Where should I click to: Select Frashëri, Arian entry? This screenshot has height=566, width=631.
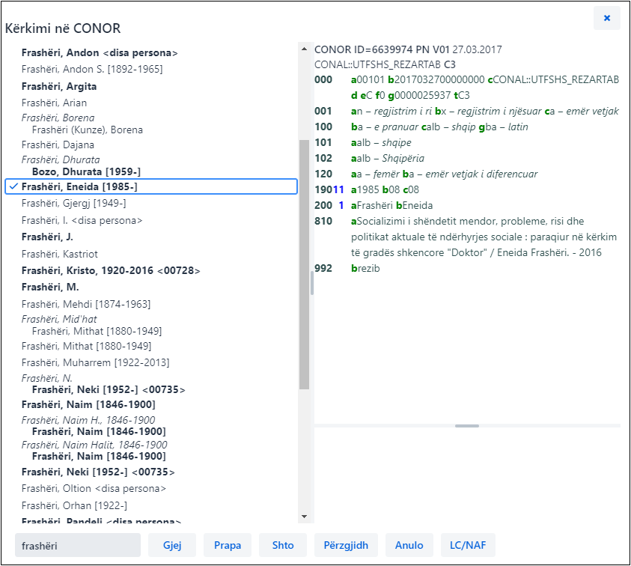[x=55, y=103]
